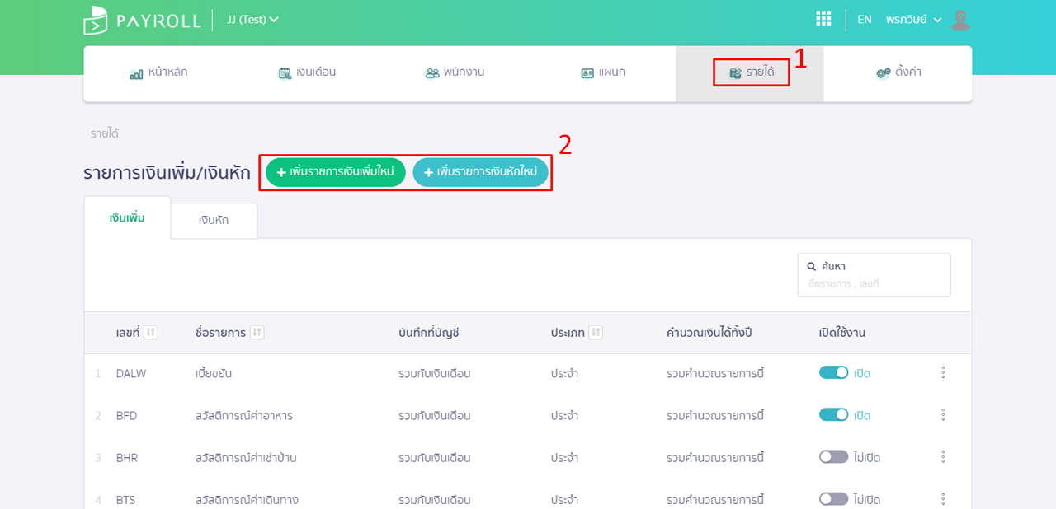Click the ค้นหา search field
This screenshot has width=1056, height=509.
[874, 283]
